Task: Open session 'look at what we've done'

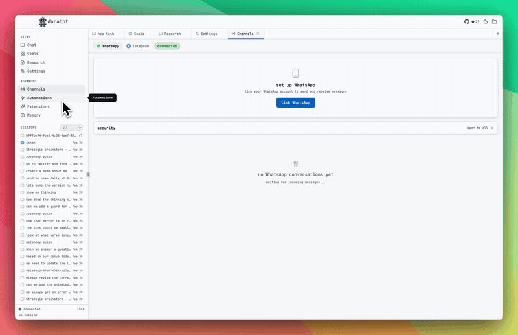Action: pos(52,235)
